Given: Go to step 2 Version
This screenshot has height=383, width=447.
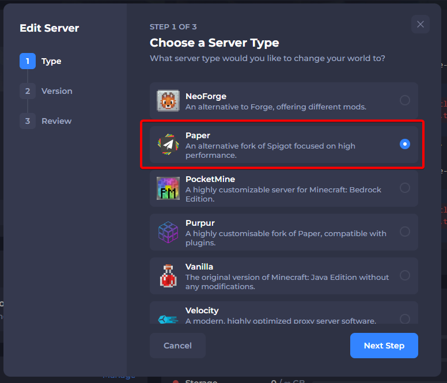Looking at the screenshot, I should click(46, 91).
